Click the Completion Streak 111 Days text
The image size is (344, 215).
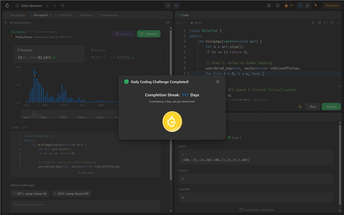(x=172, y=95)
